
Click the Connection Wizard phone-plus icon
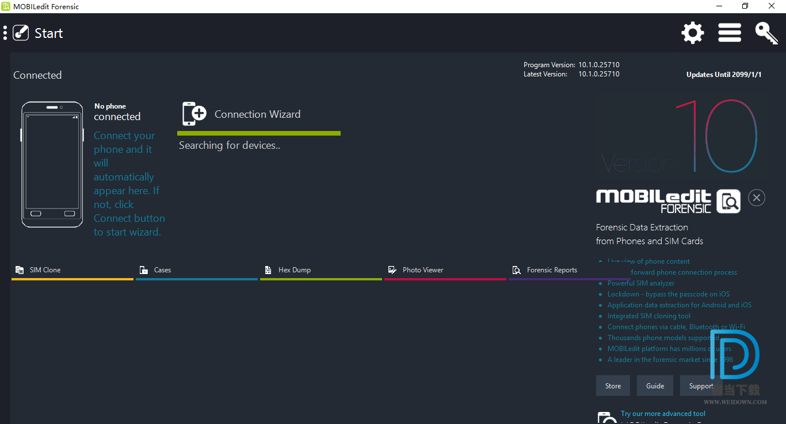[194, 114]
